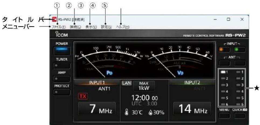260x125 pixels.
Task: Select antenna 5 in left indicator column
Action: [x=224, y=98]
